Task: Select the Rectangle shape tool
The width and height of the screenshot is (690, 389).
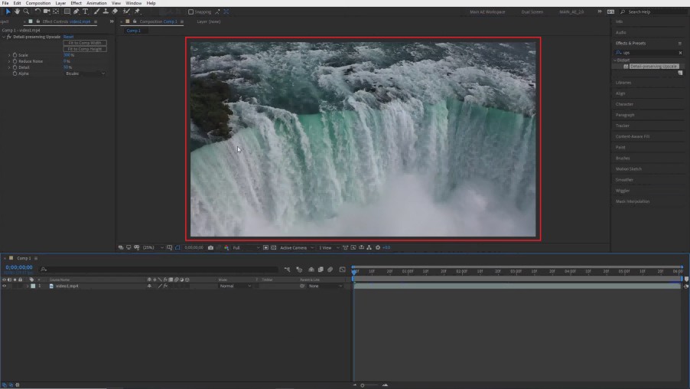Action: 67,11
